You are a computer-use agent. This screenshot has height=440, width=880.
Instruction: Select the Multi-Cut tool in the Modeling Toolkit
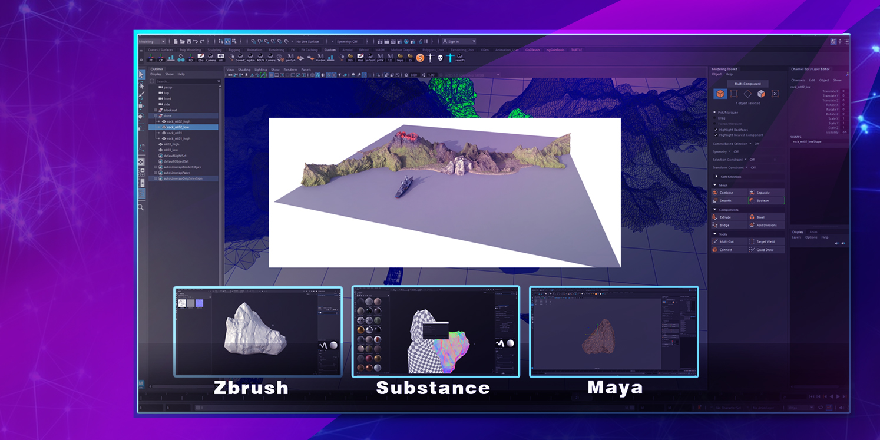723,241
